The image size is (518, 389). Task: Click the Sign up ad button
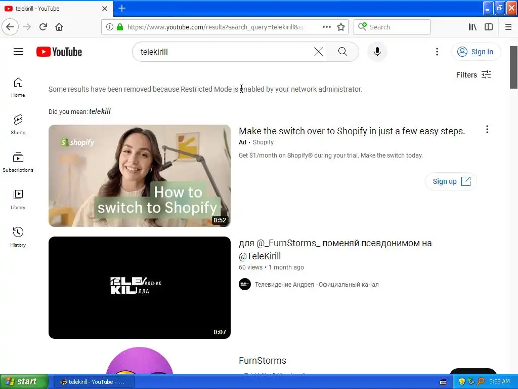point(451,181)
